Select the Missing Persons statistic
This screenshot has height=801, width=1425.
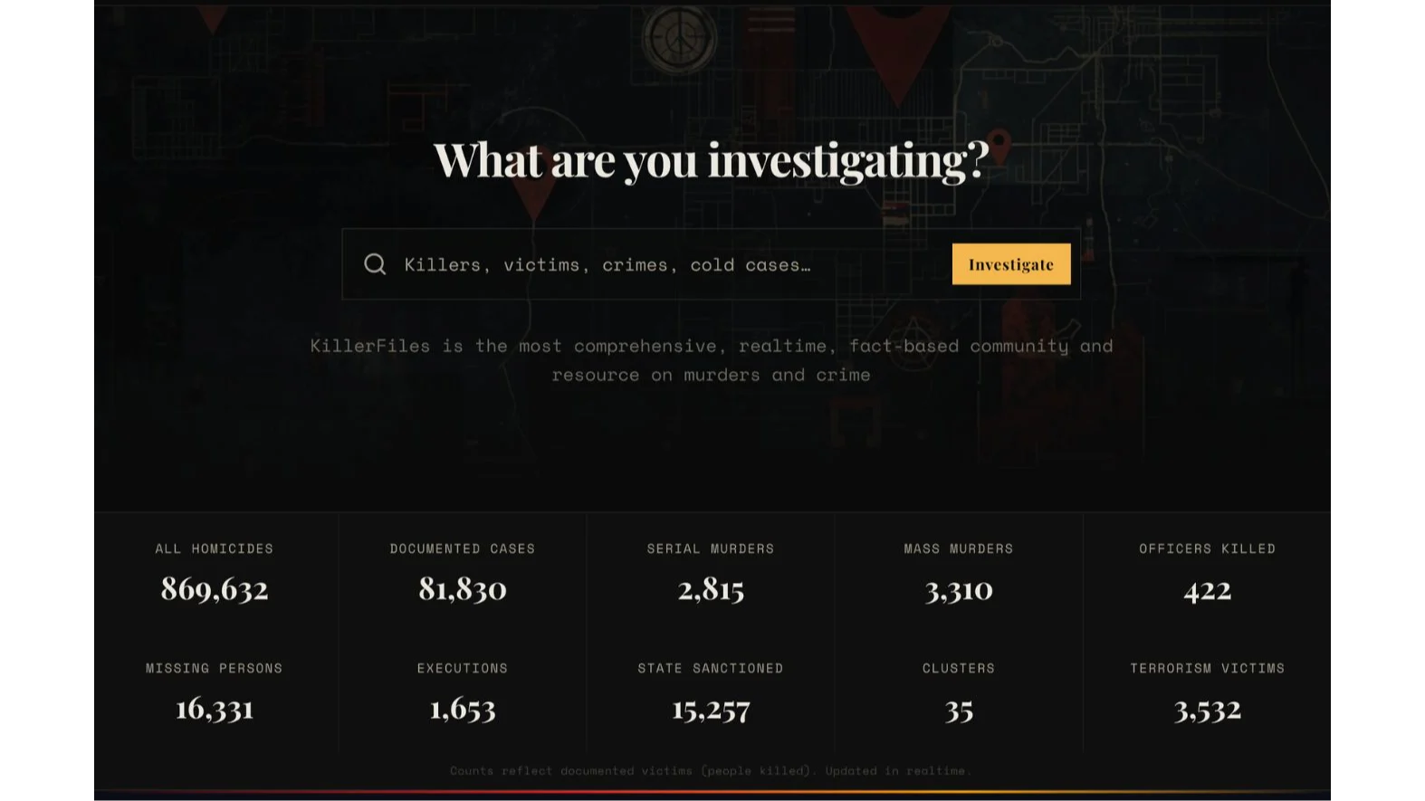coord(215,693)
